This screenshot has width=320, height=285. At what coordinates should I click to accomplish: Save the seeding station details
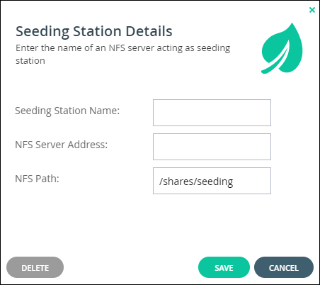pos(224,267)
